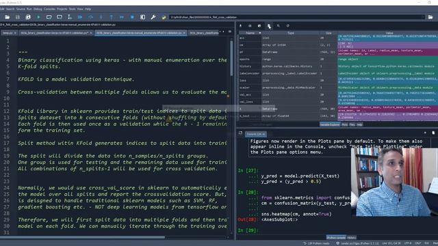This screenshot has height=246, width=438.
Task: Click the debug step into icon
Action: coord(101,17)
